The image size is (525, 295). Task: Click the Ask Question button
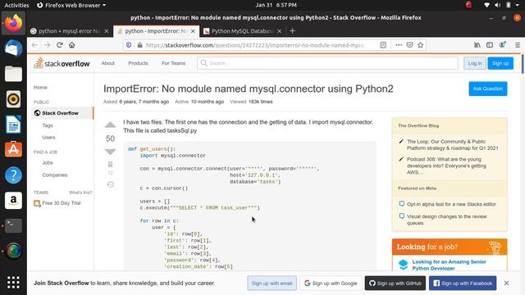(x=488, y=88)
